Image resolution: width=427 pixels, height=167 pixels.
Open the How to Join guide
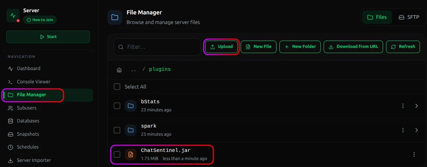(40, 20)
